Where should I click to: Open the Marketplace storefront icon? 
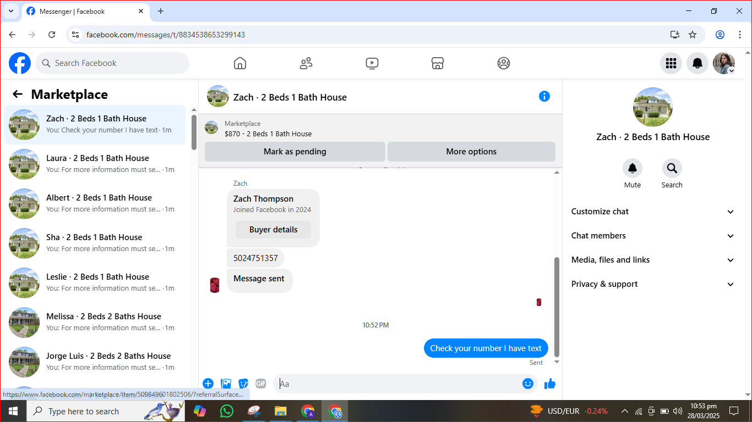[x=438, y=63]
